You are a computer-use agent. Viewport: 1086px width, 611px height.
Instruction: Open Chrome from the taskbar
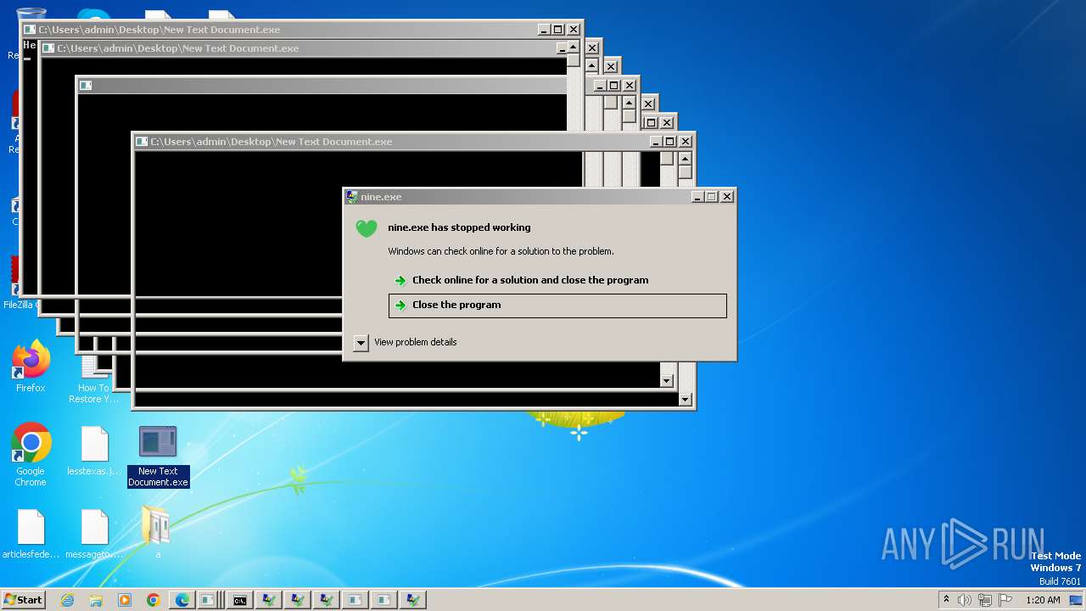(154, 600)
